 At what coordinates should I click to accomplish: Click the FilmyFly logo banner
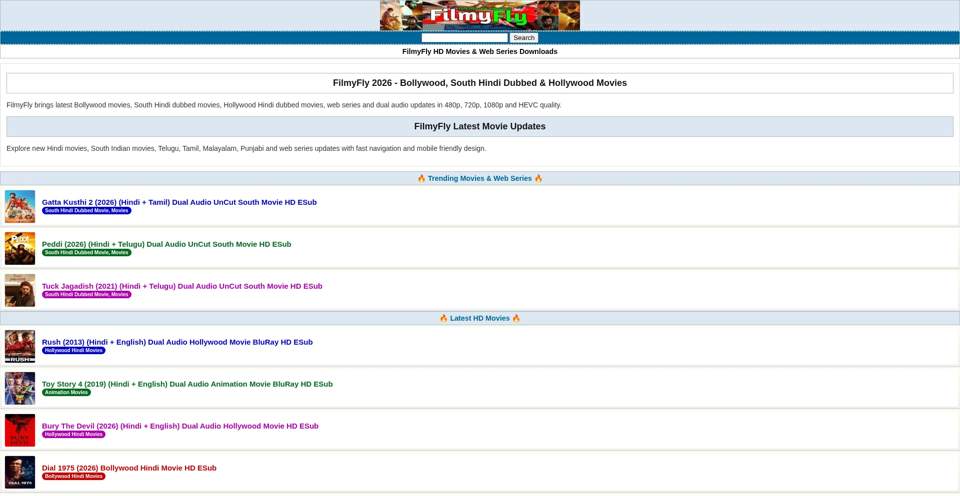click(x=480, y=15)
